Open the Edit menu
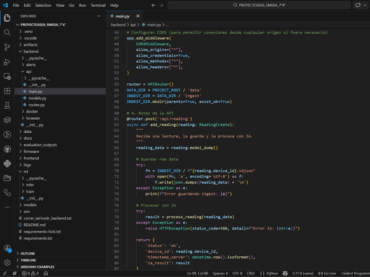Viewport: 370px width, 277px height. (27, 5)
